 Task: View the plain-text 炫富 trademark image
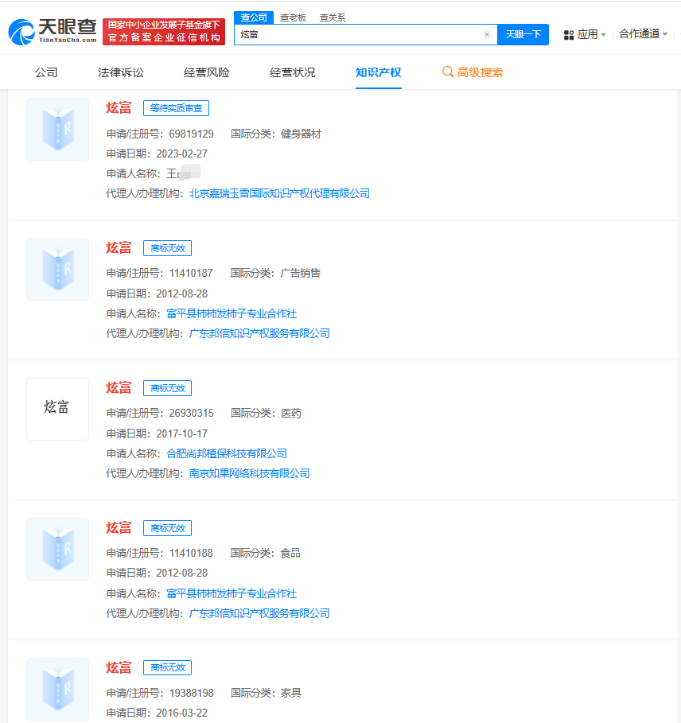[x=57, y=409]
